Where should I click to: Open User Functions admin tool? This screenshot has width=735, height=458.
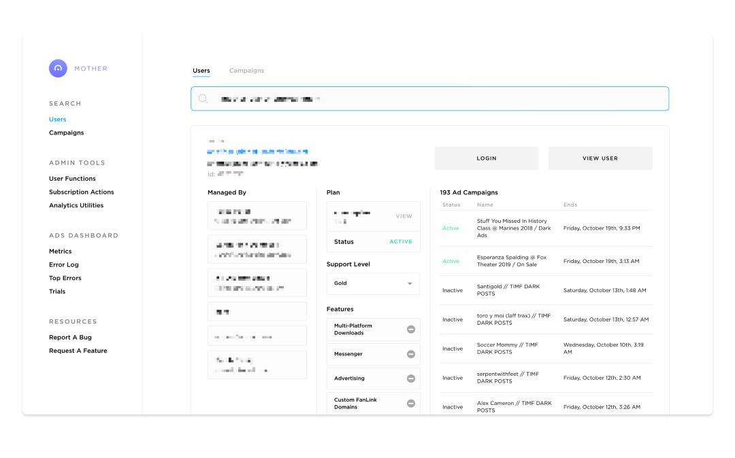point(72,179)
